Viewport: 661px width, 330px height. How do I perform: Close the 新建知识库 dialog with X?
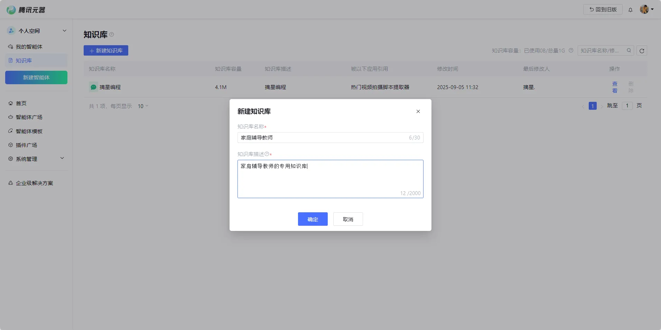click(x=418, y=111)
